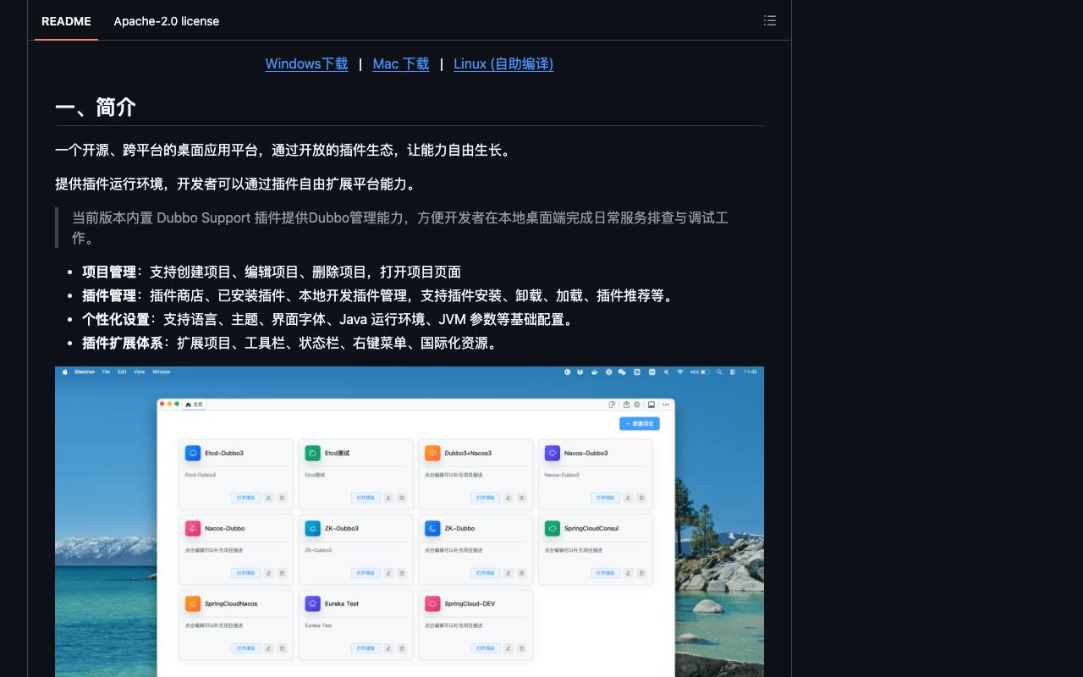Click the orange SpringCloudNacos project icon
Image resolution: width=1083 pixels, height=677 pixels.
click(x=193, y=603)
